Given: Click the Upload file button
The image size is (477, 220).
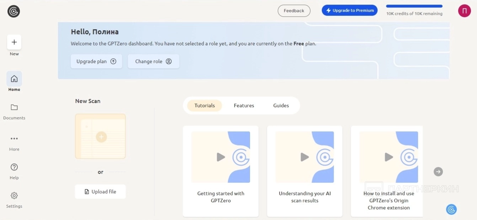Looking at the screenshot, I should pyautogui.click(x=100, y=192).
